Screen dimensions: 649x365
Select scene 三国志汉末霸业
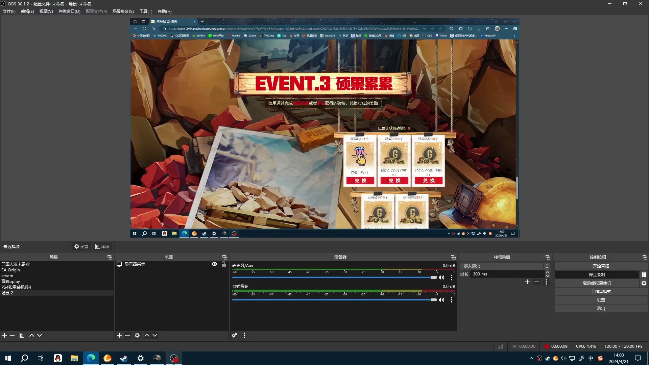[57, 264]
